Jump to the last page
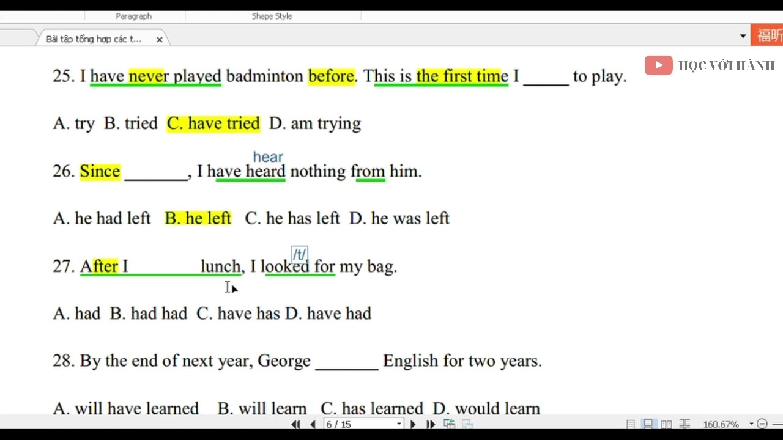The image size is (783, 440). tap(430, 424)
